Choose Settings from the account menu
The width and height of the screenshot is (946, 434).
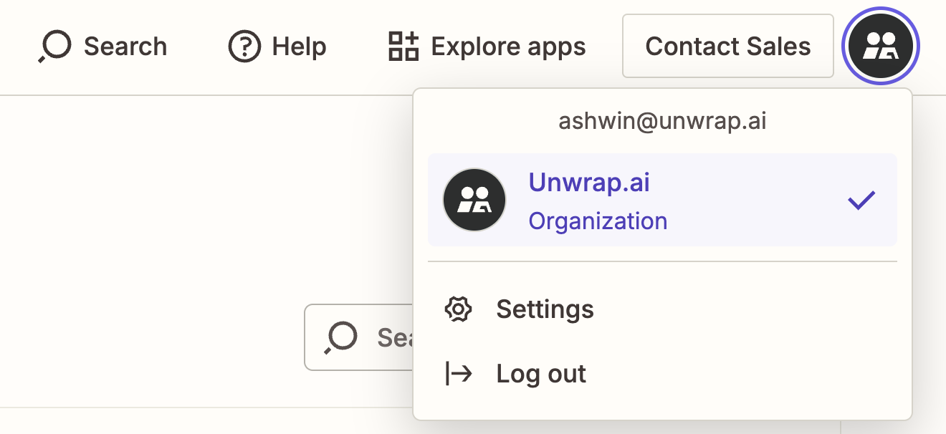[545, 309]
